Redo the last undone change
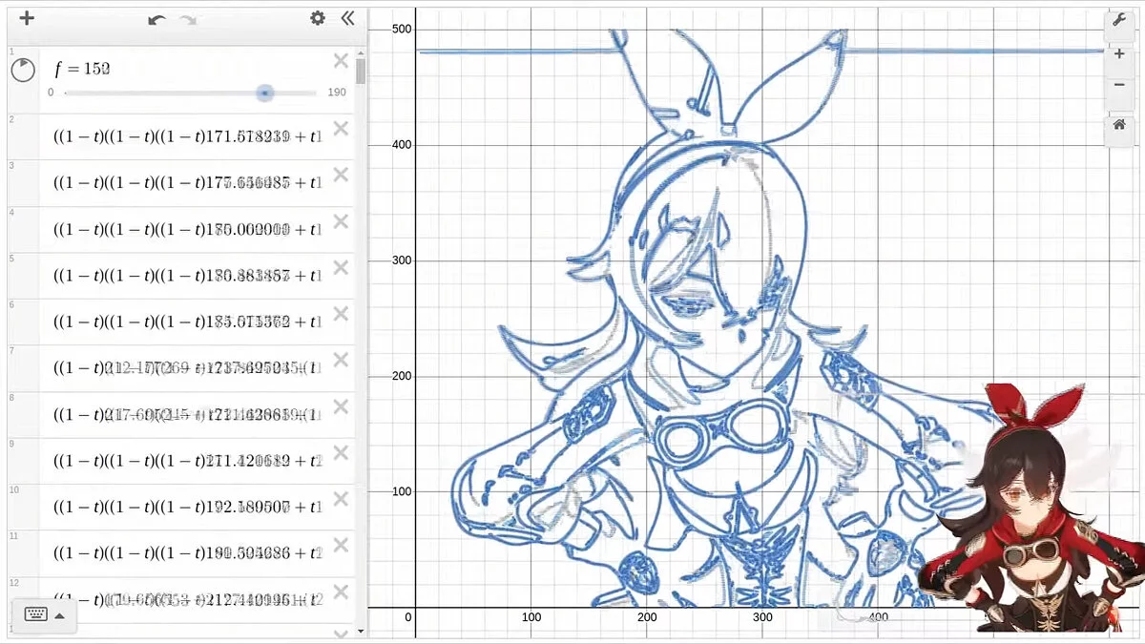1145x644 pixels. (x=187, y=19)
